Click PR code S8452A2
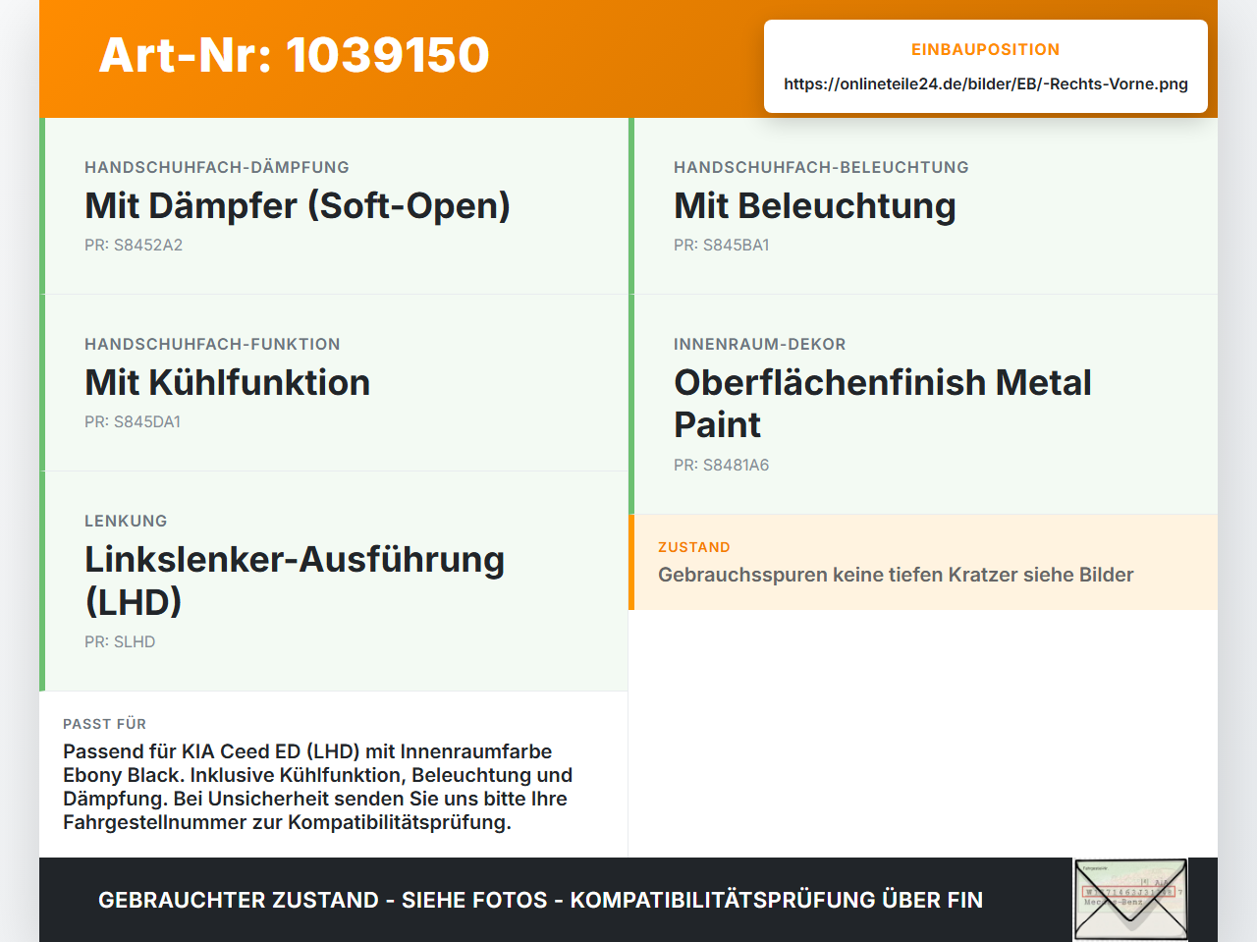This screenshot has height=942, width=1257. pyautogui.click(x=134, y=245)
